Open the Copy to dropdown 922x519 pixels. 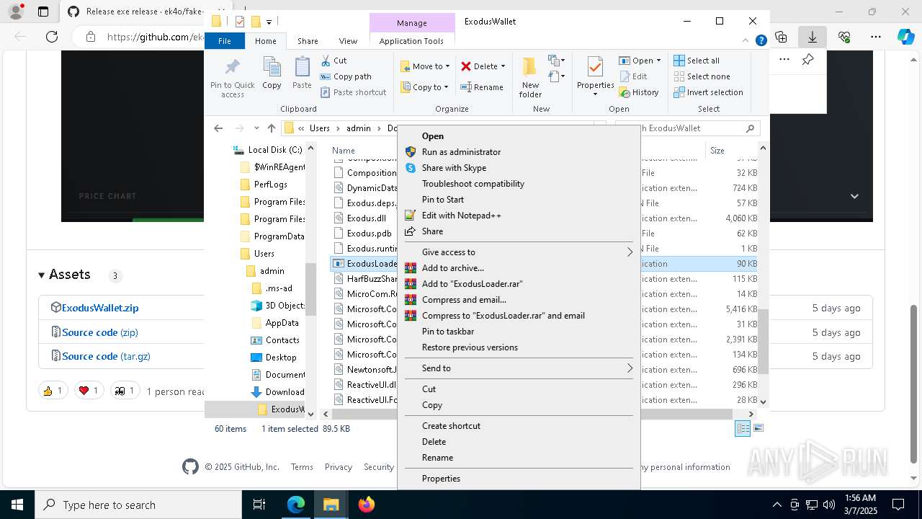tap(425, 87)
